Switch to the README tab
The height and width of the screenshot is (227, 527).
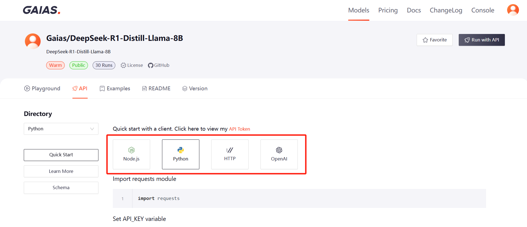(x=156, y=88)
